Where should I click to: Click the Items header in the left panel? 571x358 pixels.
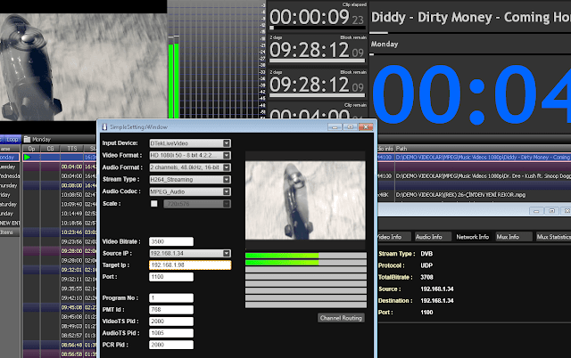coord(10,232)
